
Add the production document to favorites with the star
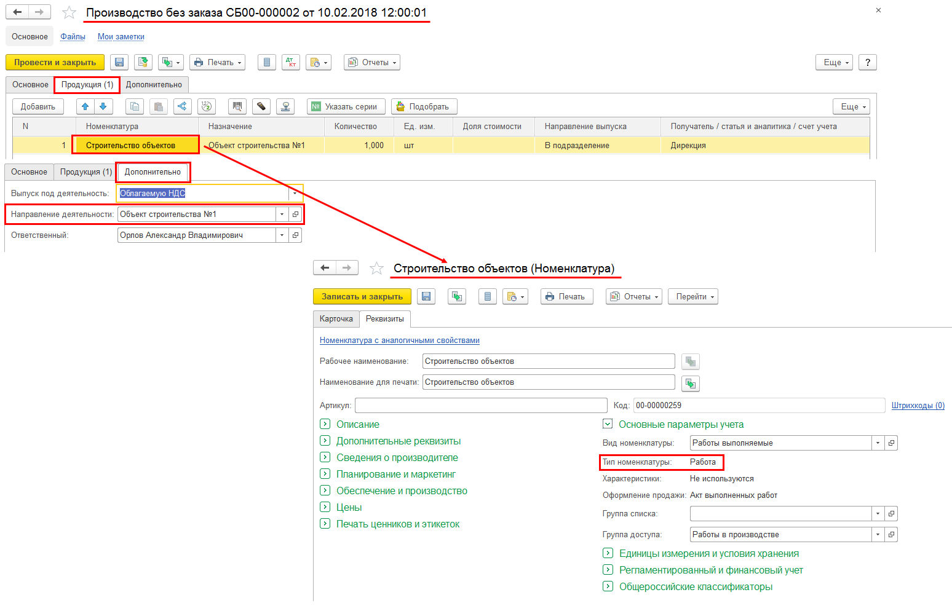tap(69, 12)
